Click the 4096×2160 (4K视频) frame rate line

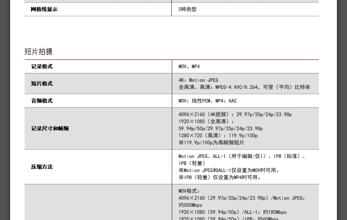(x=235, y=114)
